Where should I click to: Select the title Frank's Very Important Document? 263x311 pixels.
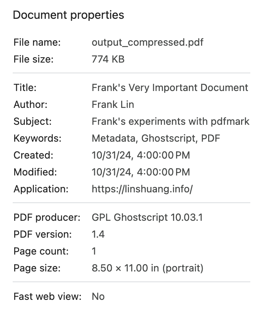(170, 88)
